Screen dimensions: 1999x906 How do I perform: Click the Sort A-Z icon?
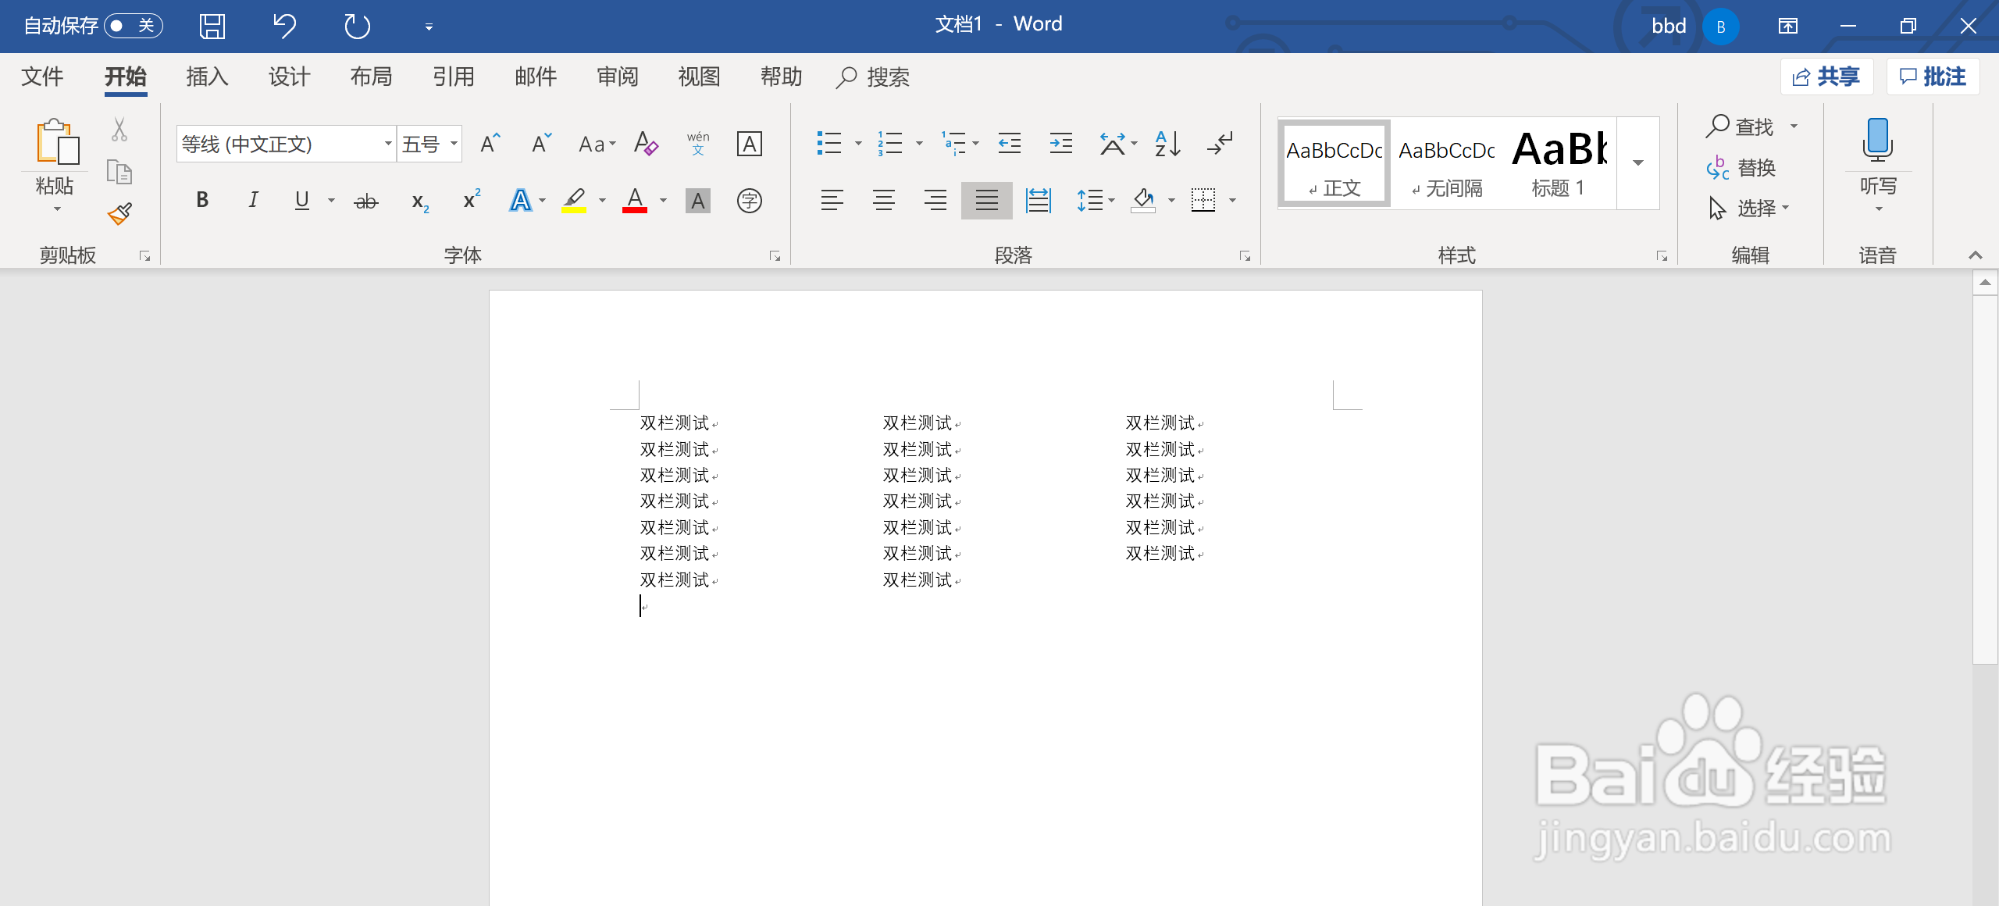click(1167, 144)
